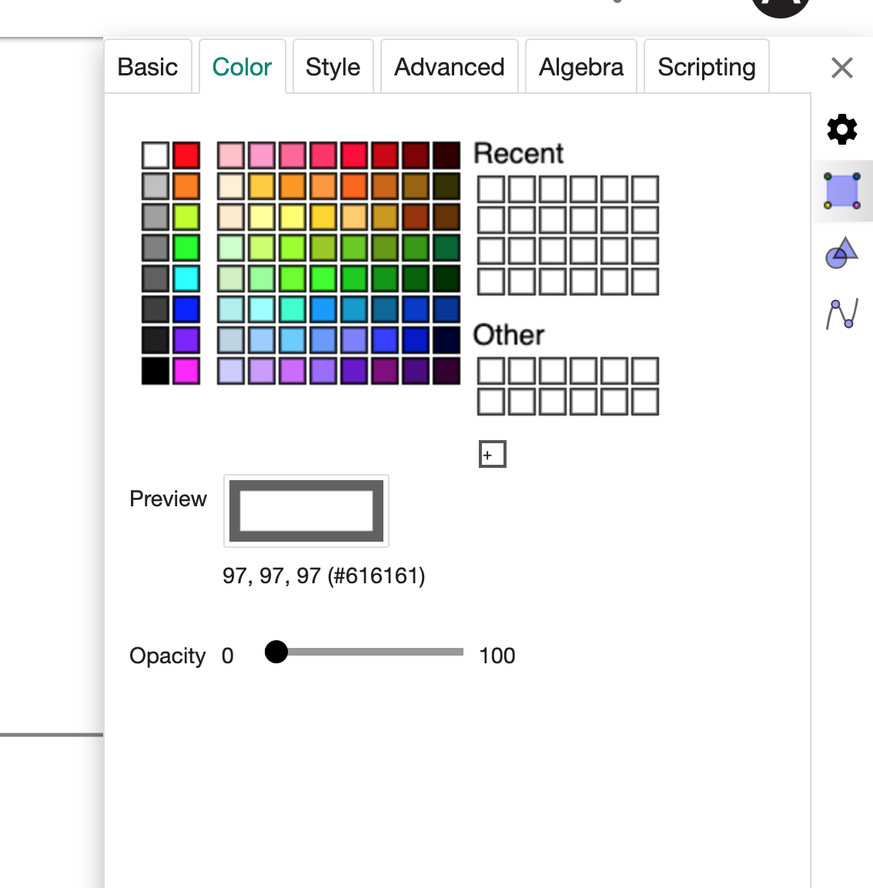Open the settings gear icon
Image resolution: width=873 pixels, height=888 pixels.
click(841, 129)
